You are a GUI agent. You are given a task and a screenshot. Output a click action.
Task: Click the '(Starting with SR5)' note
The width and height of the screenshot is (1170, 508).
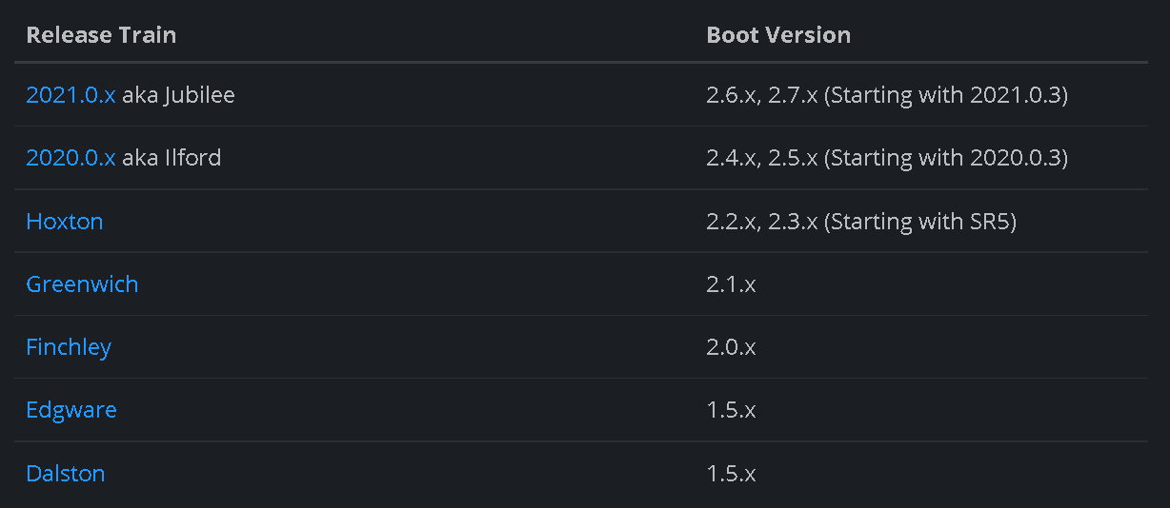920,222
